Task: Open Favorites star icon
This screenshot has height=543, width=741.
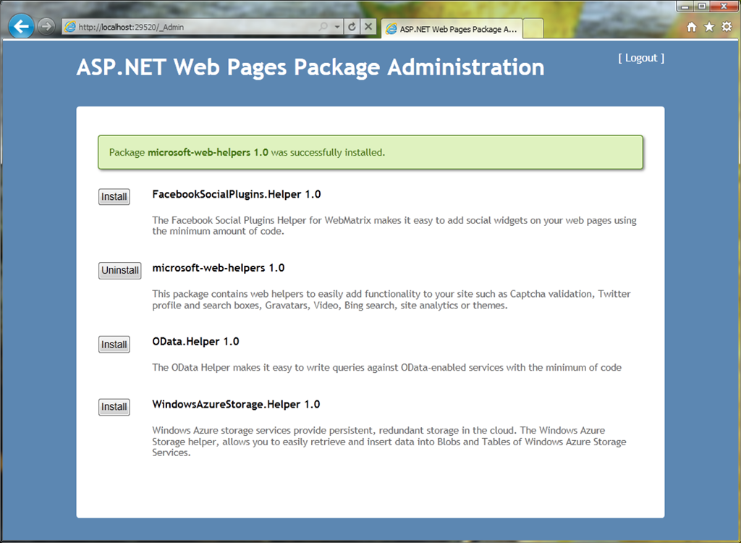Action: pyautogui.click(x=709, y=27)
